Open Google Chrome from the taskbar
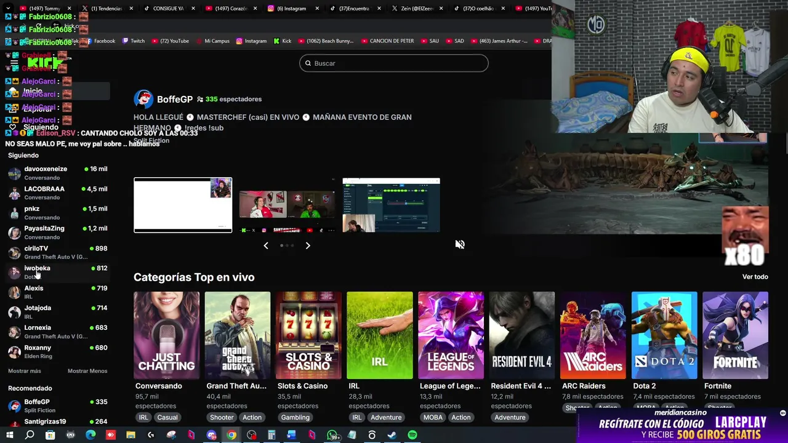Image resolution: width=788 pixels, height=443 pixels. pos(231,435)
